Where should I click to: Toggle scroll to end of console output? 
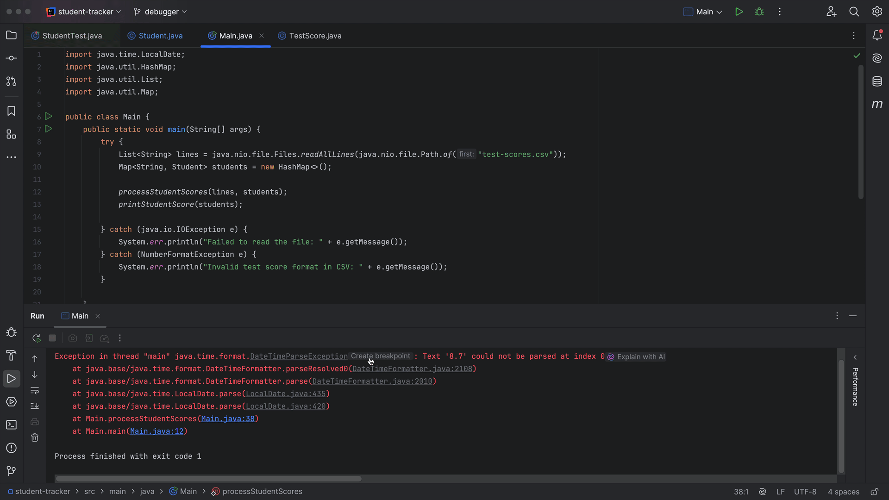(x=35, y=406)
